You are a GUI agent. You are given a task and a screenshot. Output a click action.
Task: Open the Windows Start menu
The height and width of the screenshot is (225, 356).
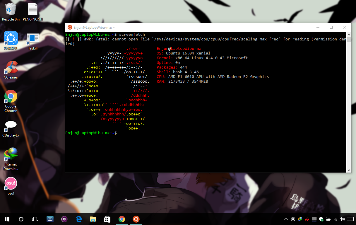click(7, 219)
